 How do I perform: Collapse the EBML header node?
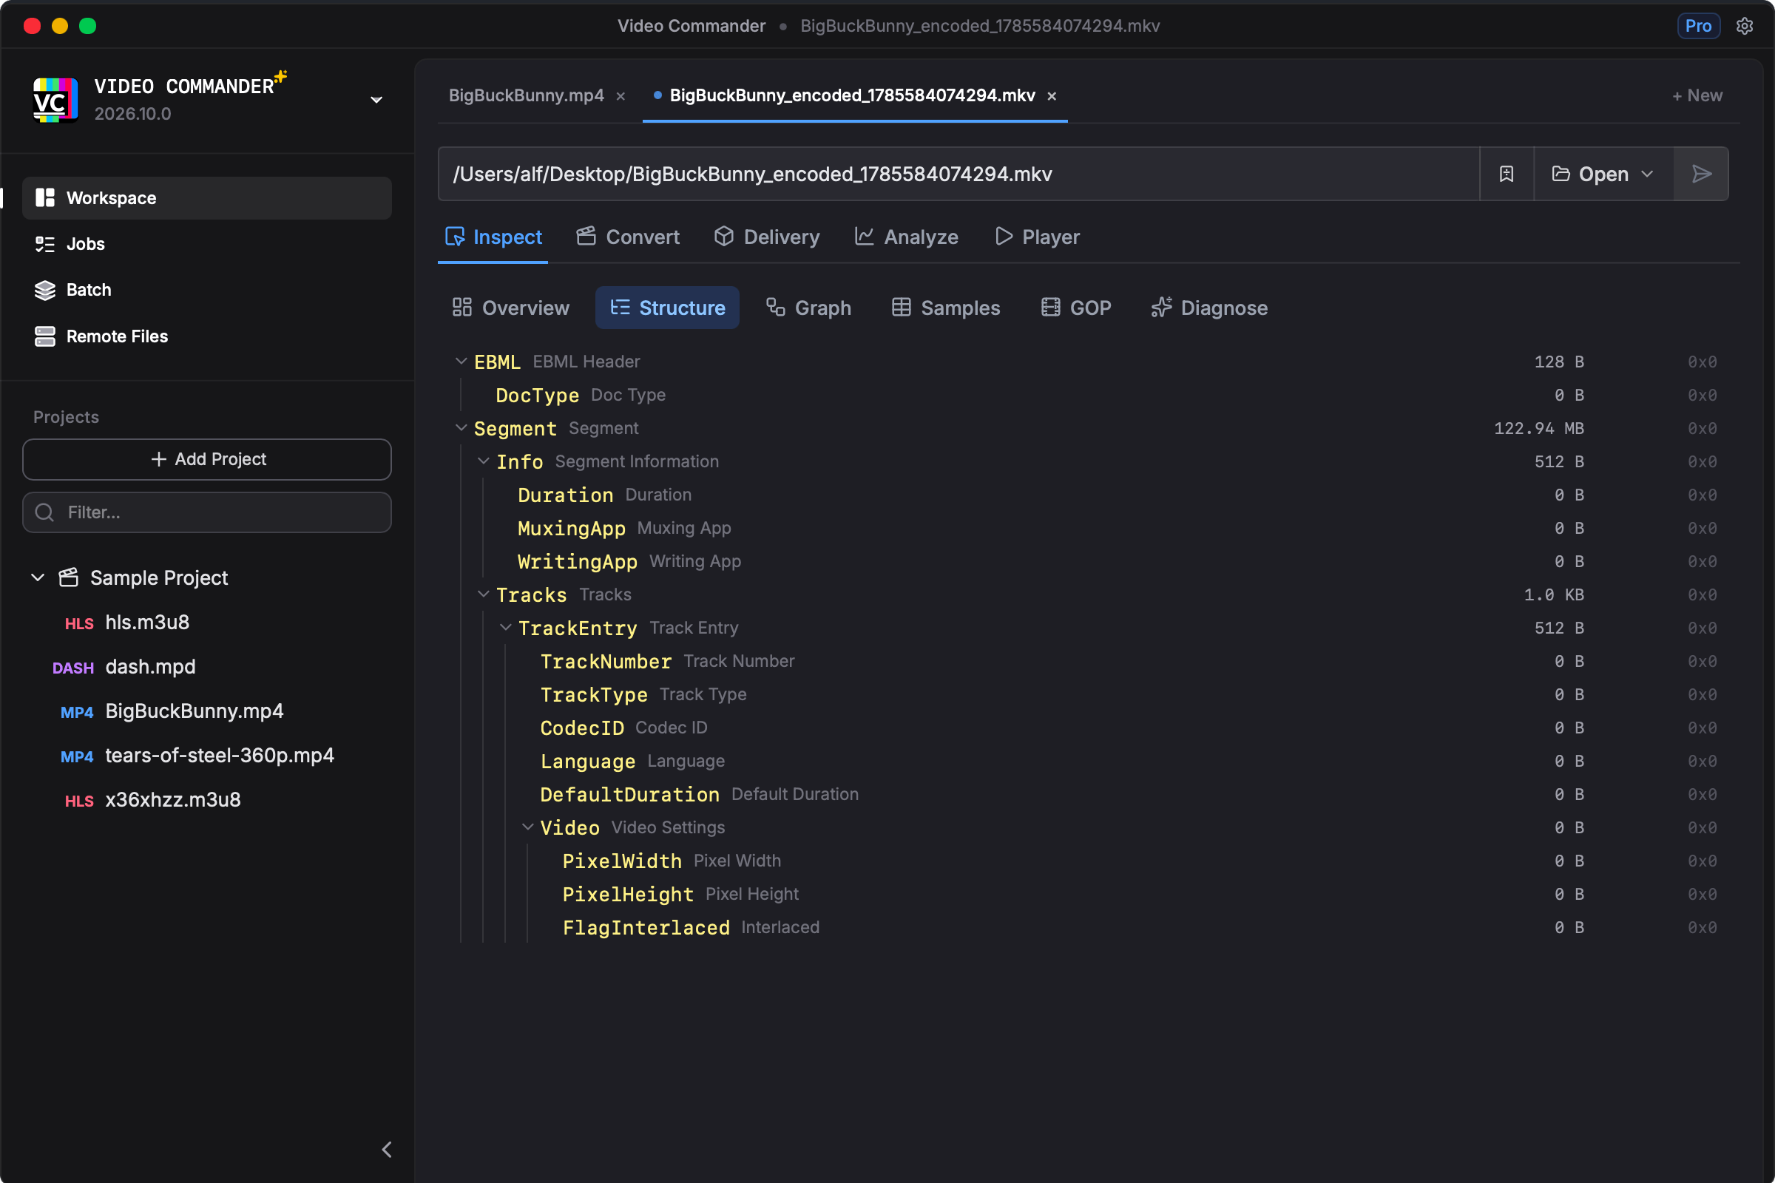(x=461, y=362)
